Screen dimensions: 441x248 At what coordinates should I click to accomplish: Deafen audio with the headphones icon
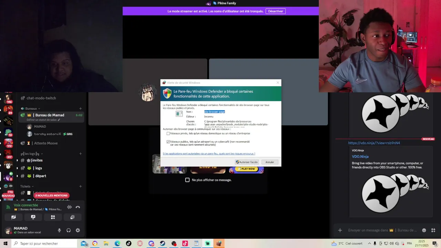tap(69, 230)
